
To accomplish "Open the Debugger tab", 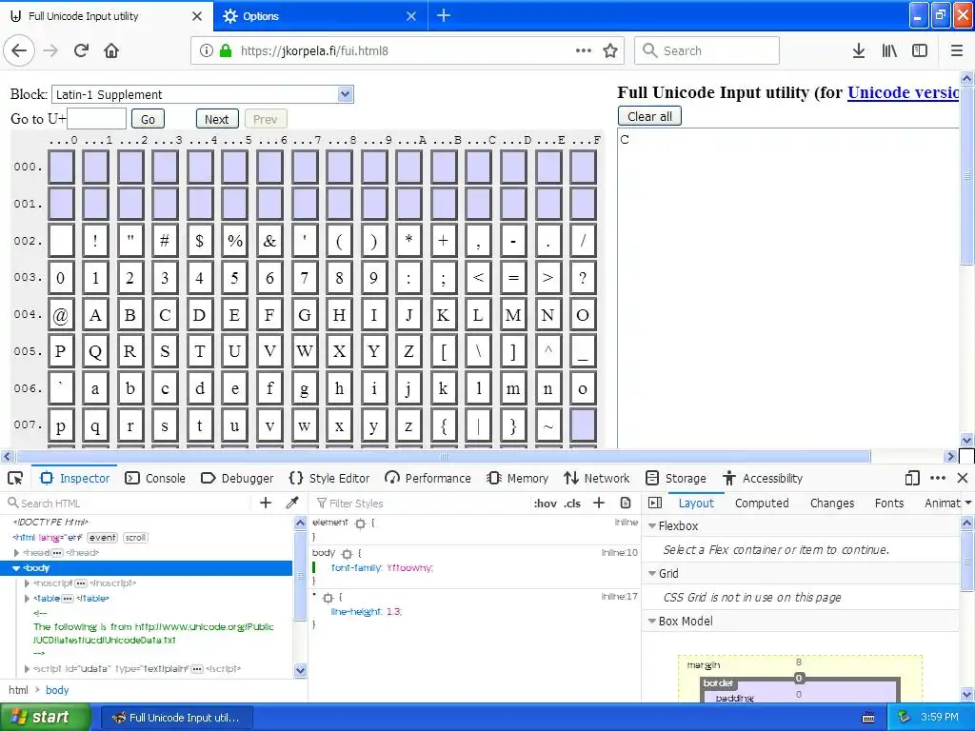I will coord(237,478).
